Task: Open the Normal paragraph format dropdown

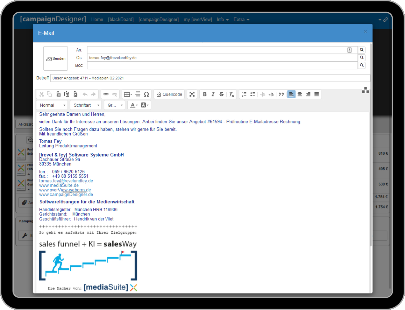Action: (52, 105)
